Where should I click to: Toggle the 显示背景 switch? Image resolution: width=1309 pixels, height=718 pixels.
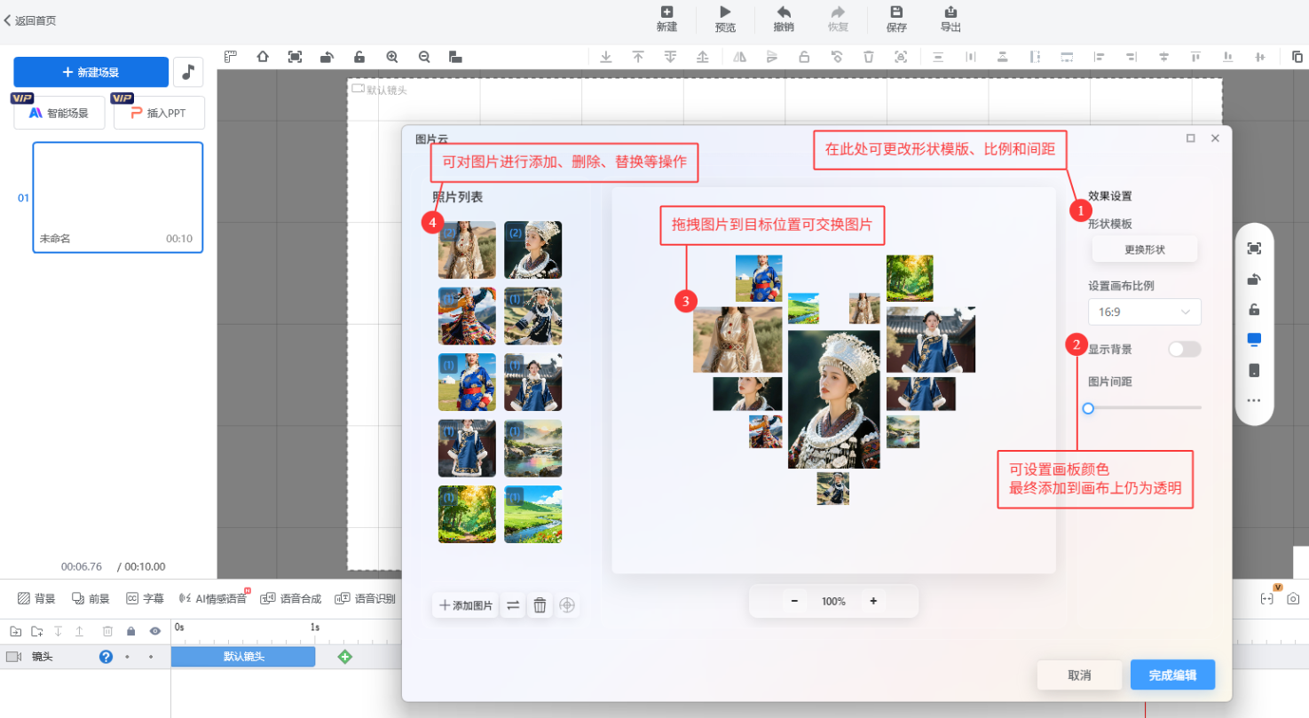[1184, 349]
